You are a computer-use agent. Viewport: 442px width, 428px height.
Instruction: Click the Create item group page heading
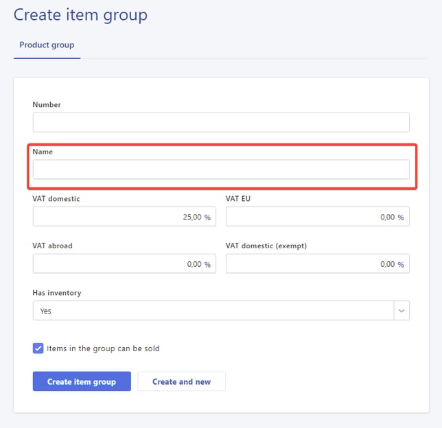point(80,14)
